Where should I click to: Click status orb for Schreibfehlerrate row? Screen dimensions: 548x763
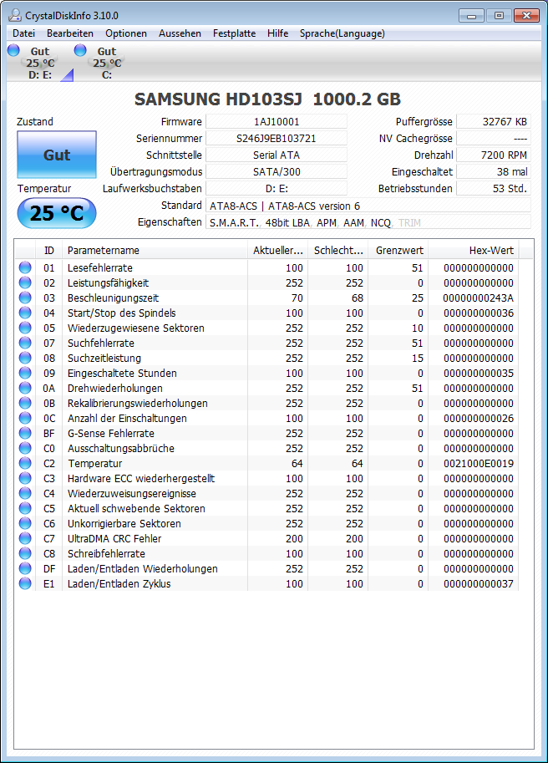coord(25,554)
